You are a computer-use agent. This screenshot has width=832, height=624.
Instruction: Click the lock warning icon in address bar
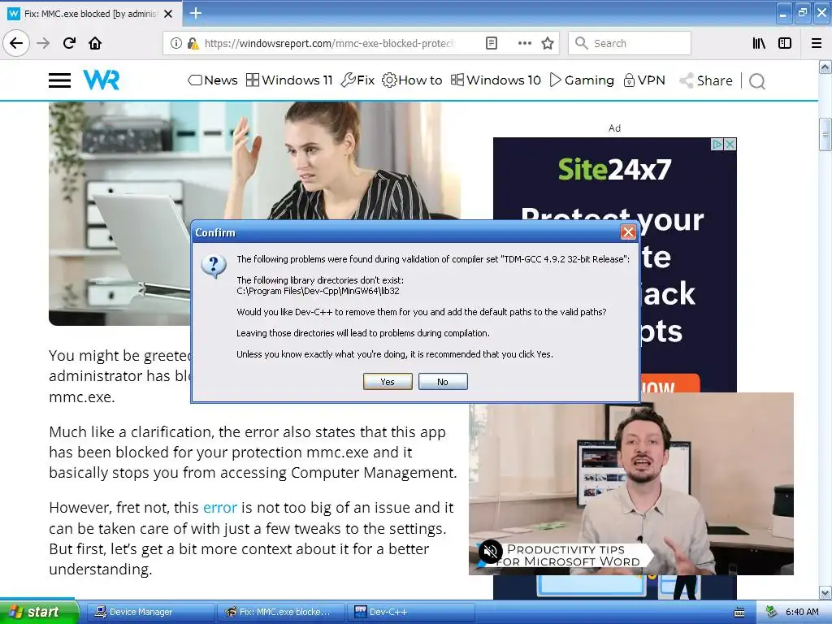coord(193,43)
